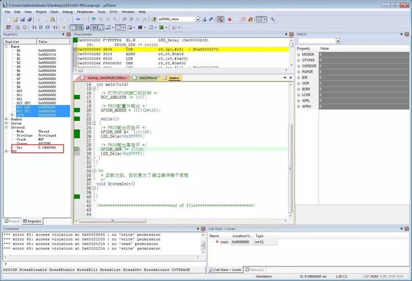The width and height of the screenshot is (412, 281).
Task: Click the Watch Windows toolbar icon
Action: pyautogui.click(x=108, y=28)
